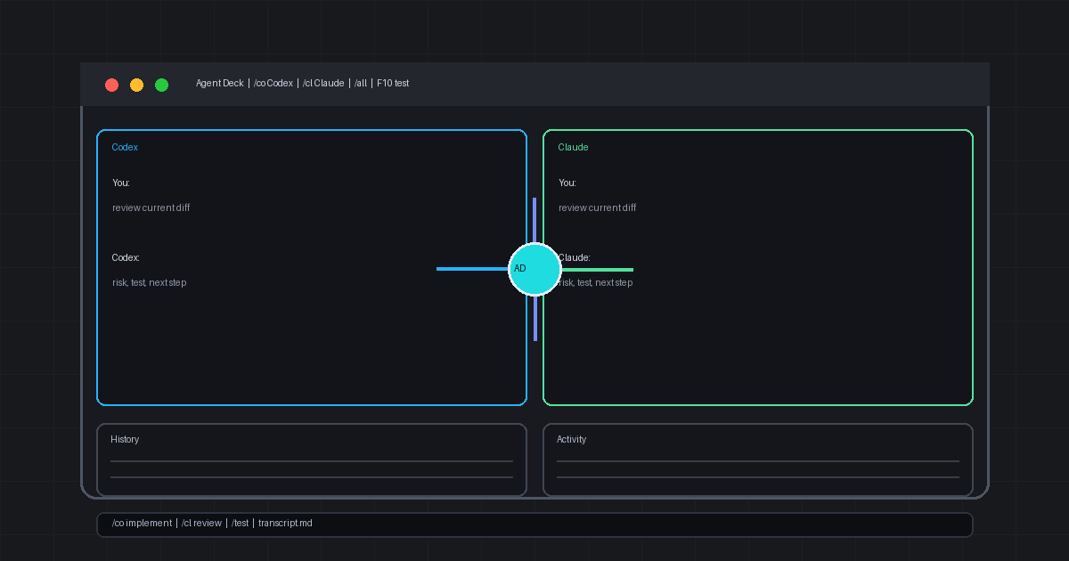Choose /co Codex in the title bar
Viewport: 1069px width, 561px height.
273,84
